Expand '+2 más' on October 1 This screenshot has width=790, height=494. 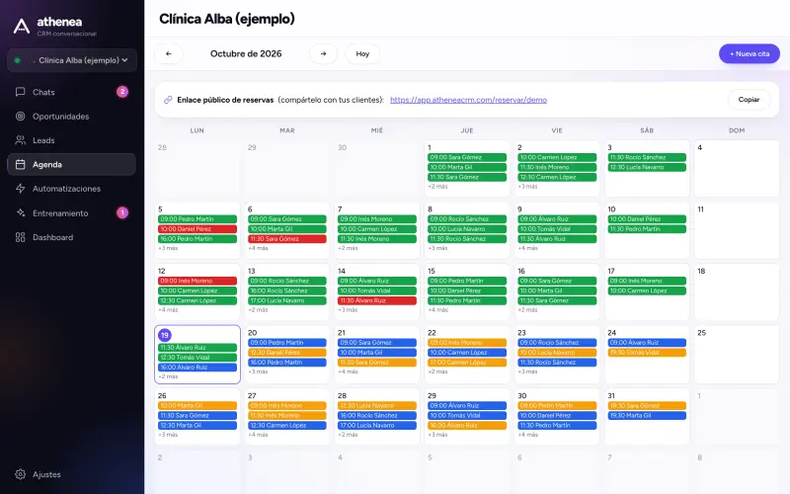click(x=437, y=187)
